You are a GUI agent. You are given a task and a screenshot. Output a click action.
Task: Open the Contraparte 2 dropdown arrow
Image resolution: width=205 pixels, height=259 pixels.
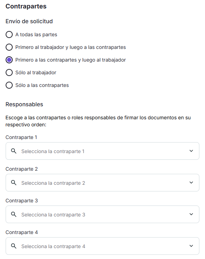(191, 183)
